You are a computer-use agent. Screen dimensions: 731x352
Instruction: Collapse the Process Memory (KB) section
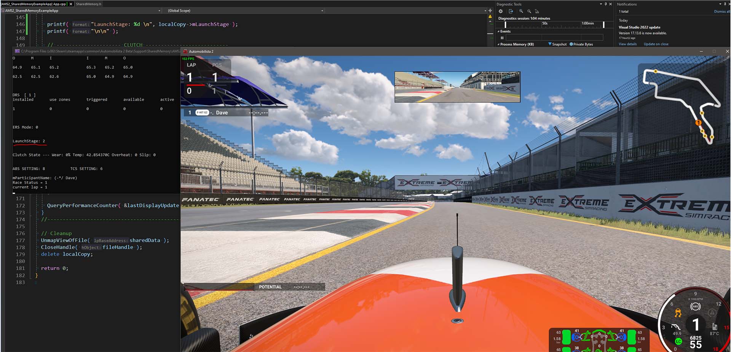click(498, 45)
